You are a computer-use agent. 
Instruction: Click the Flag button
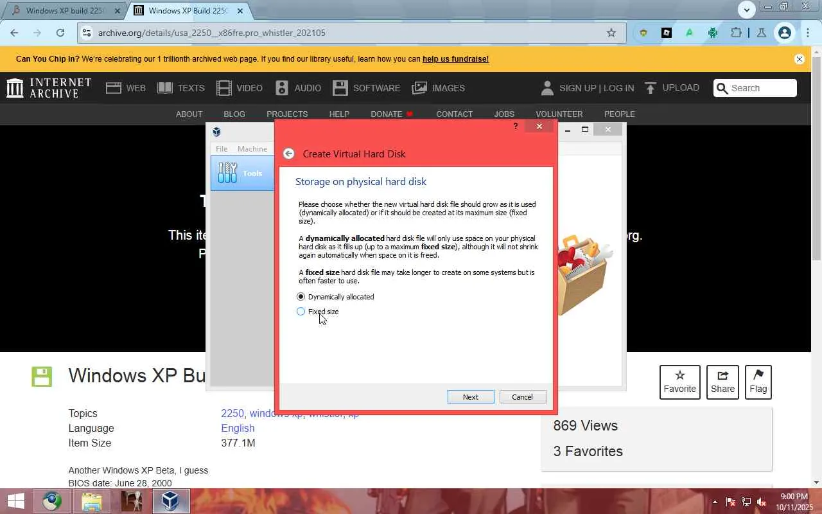pyautogui.click(x=758, y=382)
